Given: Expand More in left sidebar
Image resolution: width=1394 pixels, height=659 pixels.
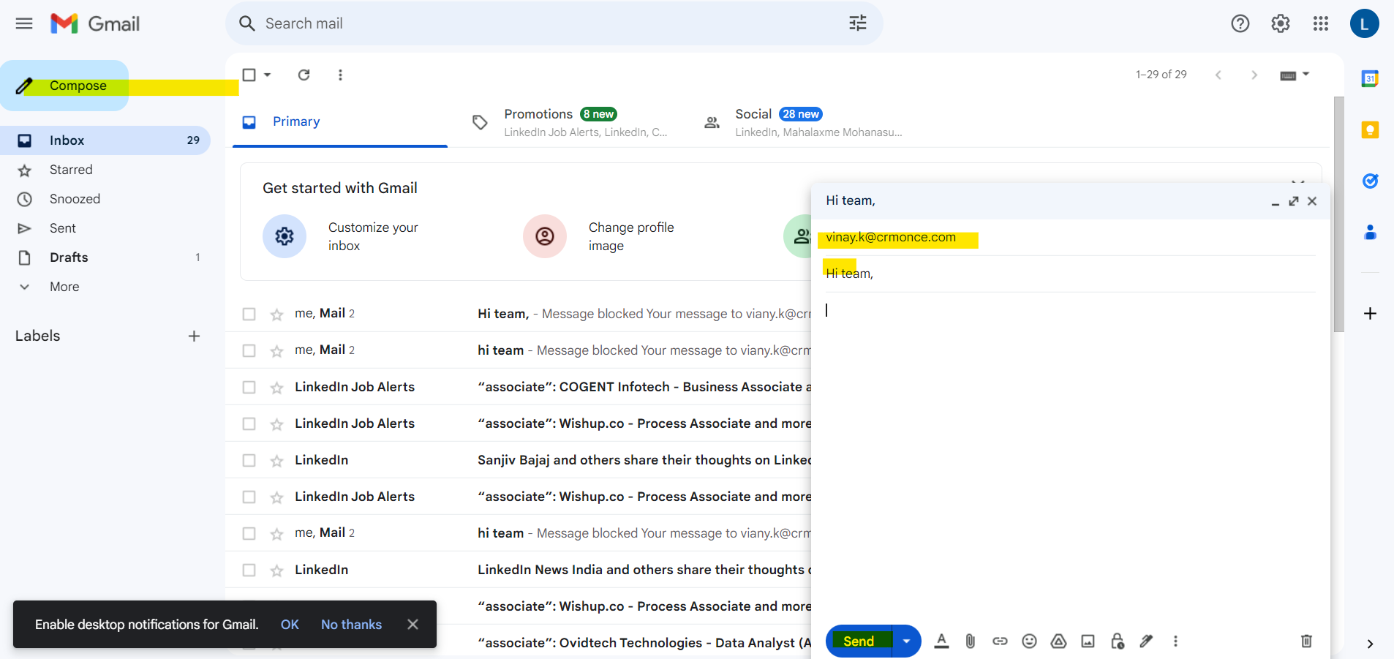Looking at the screenshot, I should click(x=64, y=287).
